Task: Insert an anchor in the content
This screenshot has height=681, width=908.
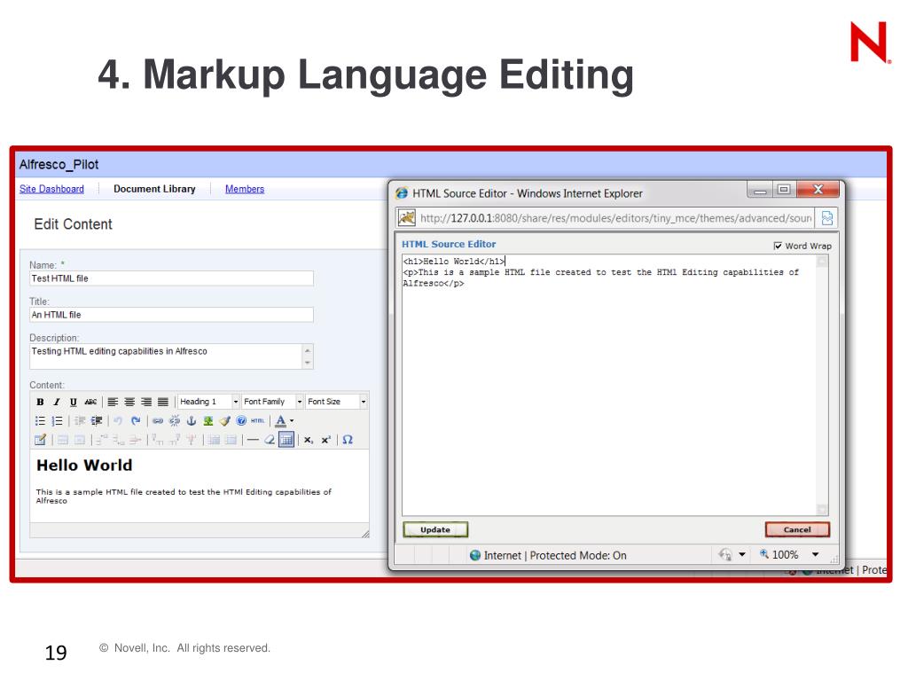Action: [x=192, y=421]
